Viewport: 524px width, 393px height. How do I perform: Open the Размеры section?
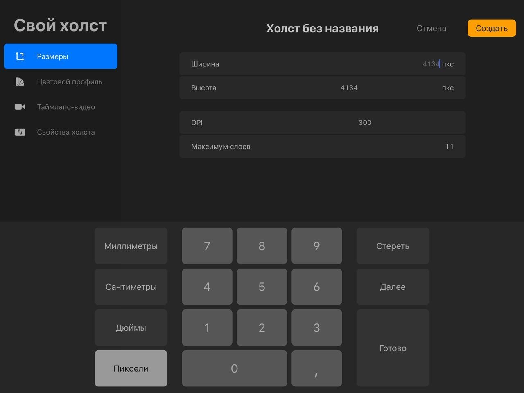point(61,56)
